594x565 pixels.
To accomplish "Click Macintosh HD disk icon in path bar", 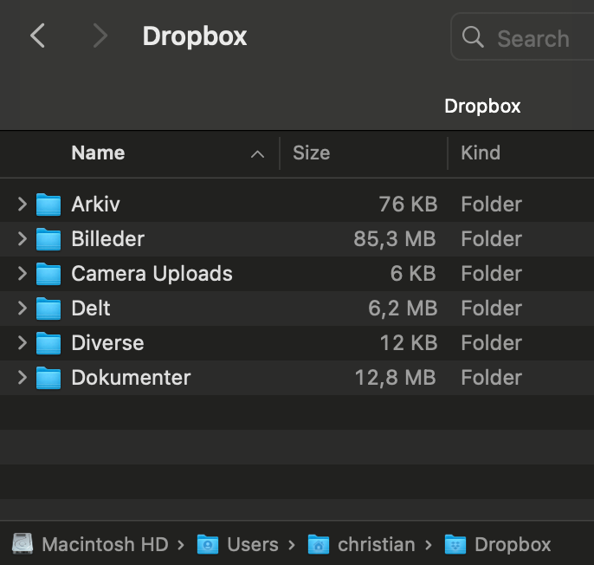I will pyautogui.click(x=23, y=544).
